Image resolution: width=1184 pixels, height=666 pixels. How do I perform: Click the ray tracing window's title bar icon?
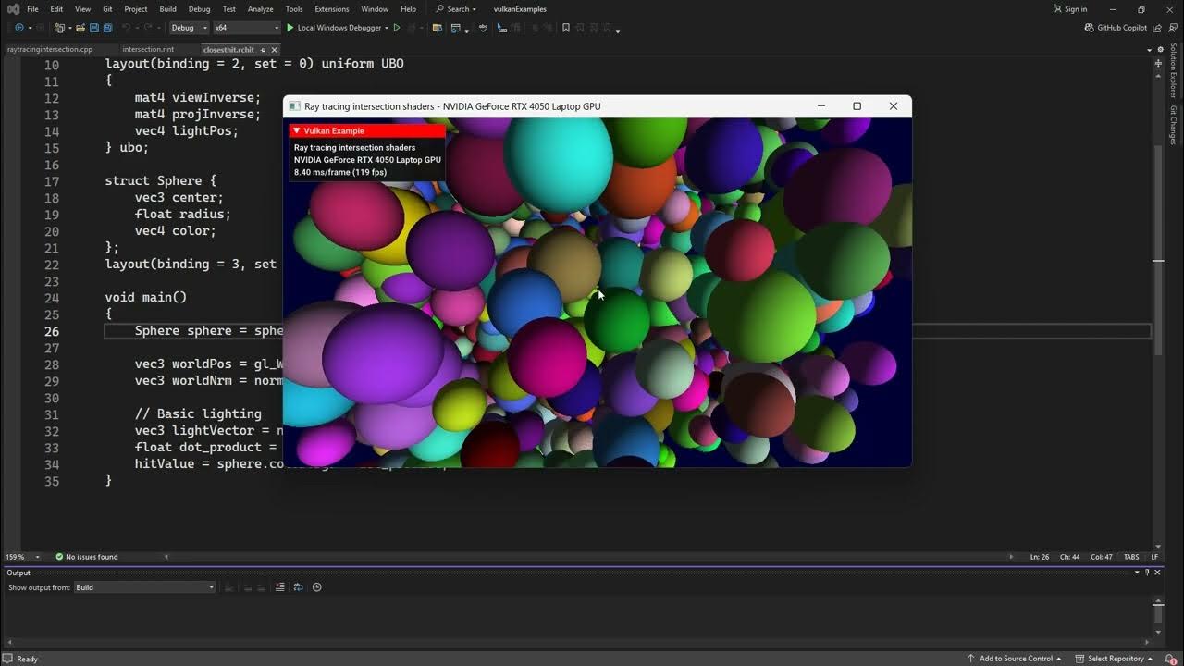pos(295,106)
